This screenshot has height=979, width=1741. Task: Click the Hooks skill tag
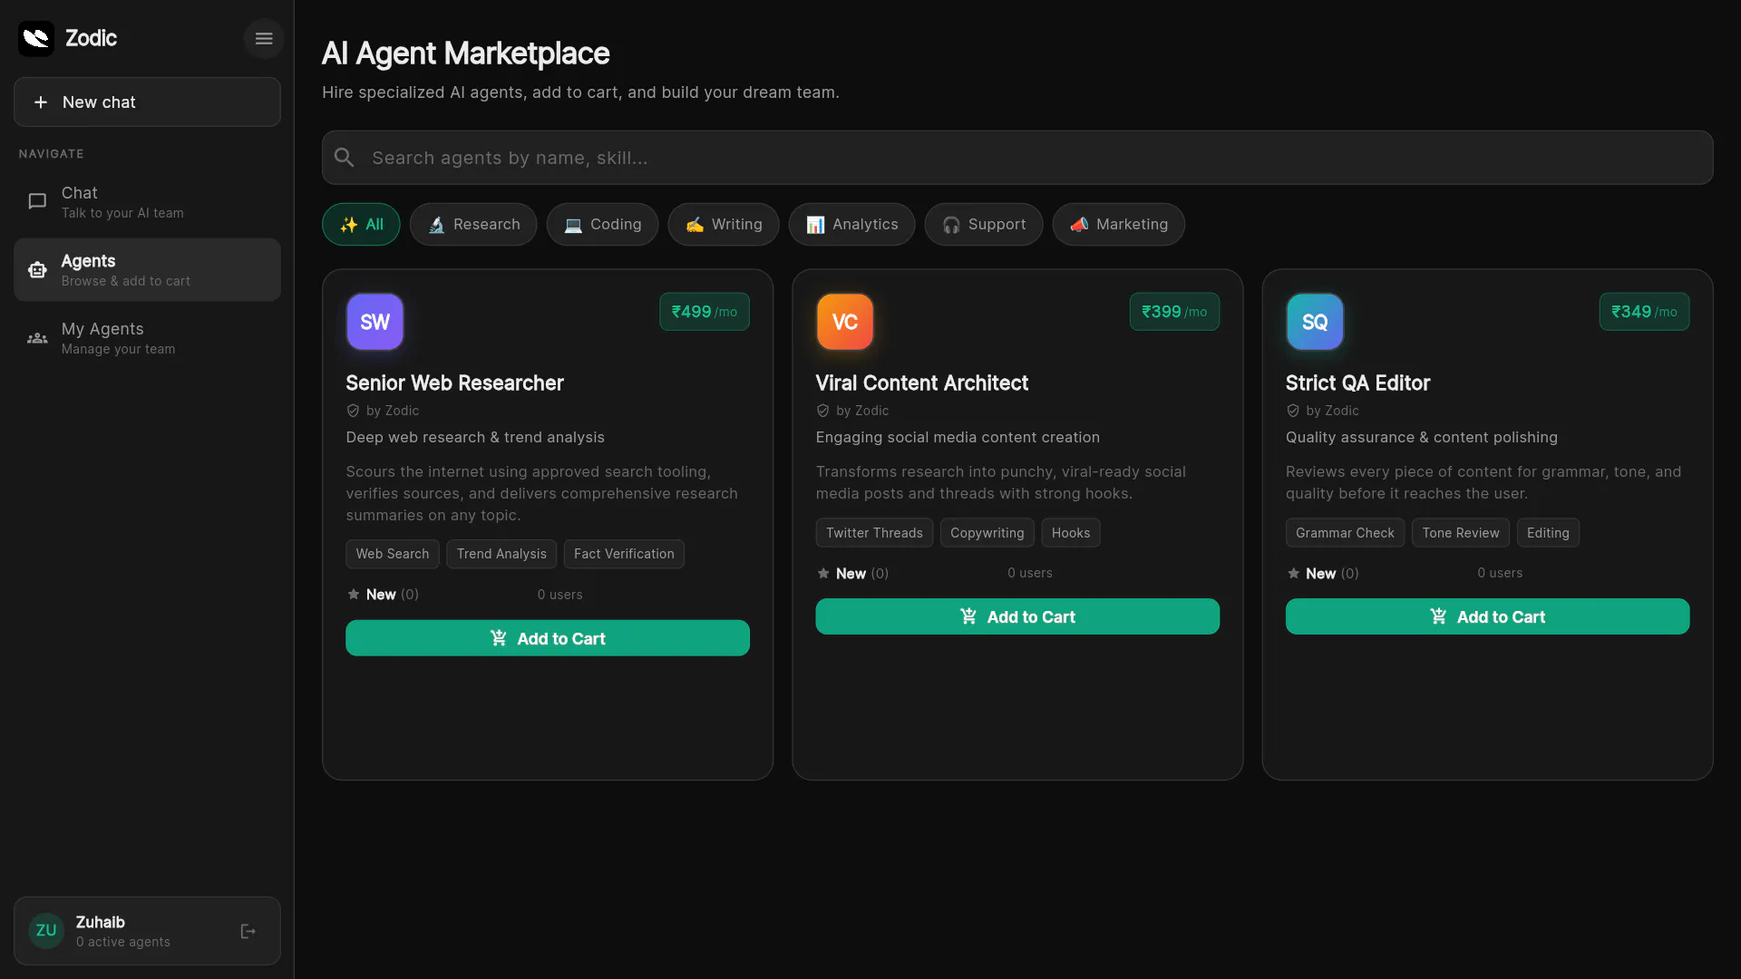coord(1071,533)
